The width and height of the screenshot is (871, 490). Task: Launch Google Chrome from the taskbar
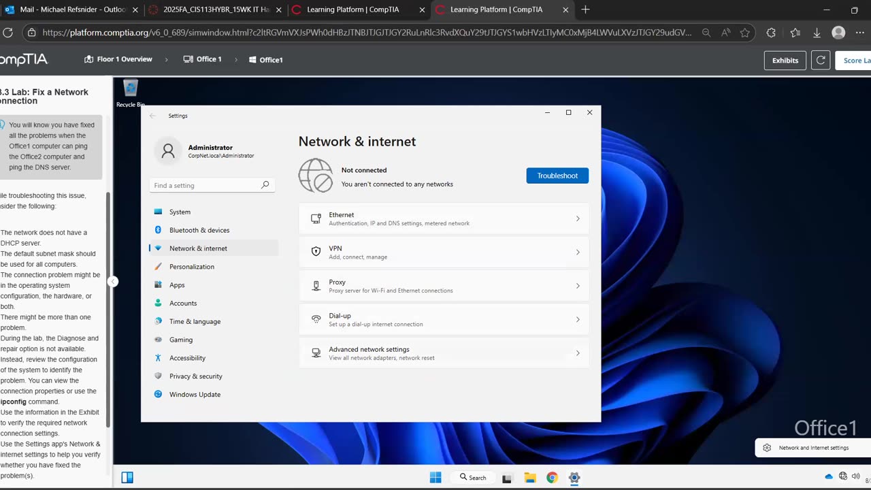(552, 478)
